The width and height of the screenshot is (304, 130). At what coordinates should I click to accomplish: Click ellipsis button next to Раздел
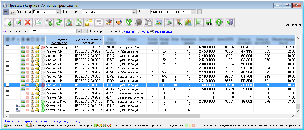click(200, 12)
